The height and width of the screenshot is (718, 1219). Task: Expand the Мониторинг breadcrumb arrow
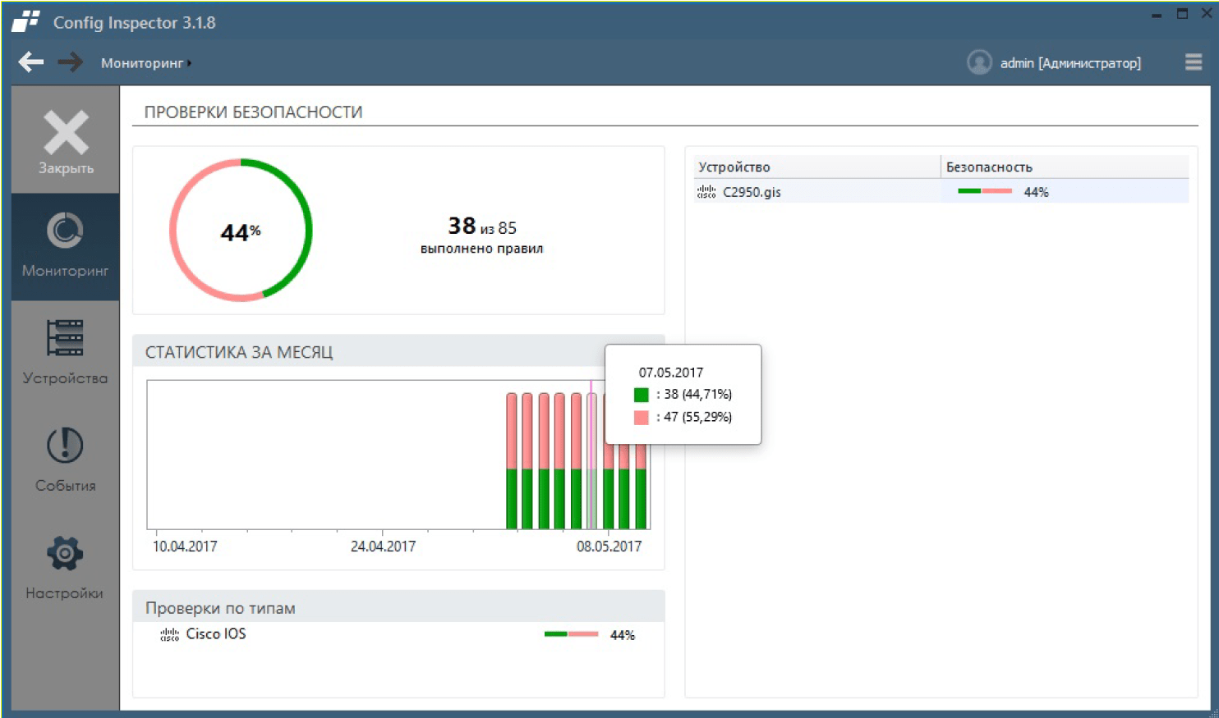(189, 63)
